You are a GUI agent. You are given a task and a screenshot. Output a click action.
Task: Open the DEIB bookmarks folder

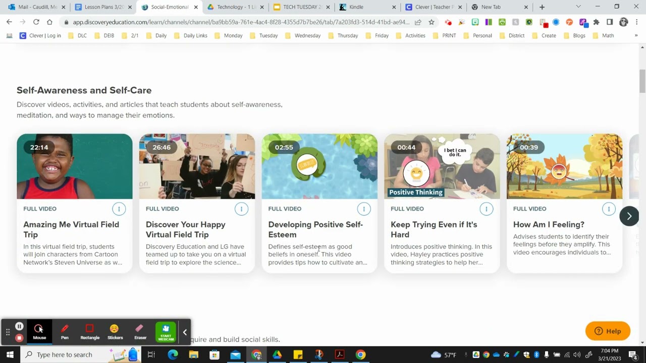click(103, 36)
